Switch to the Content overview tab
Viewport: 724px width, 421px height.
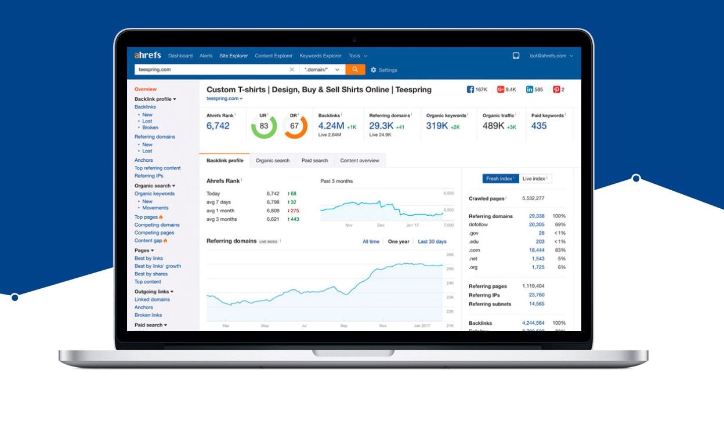pyautogui.click(x=360, y=161)
